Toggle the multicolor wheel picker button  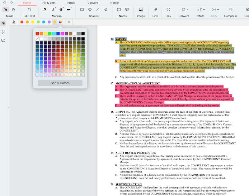point(60,22)
